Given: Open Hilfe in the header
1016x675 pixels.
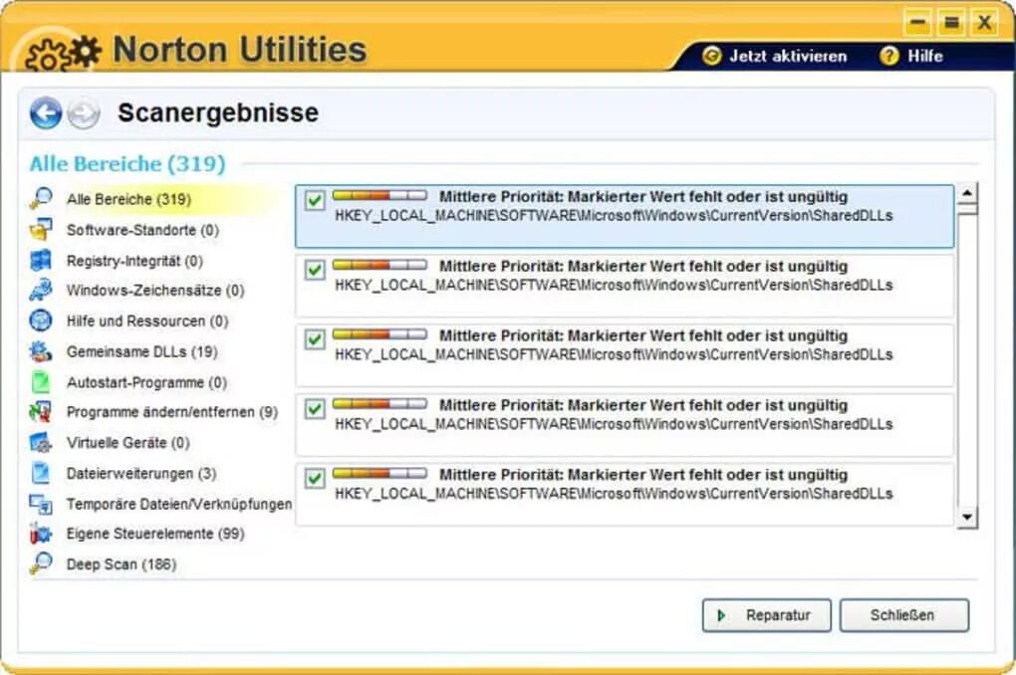Looking at the screenshot, I should pyautogui.click(x=924, y=57).
